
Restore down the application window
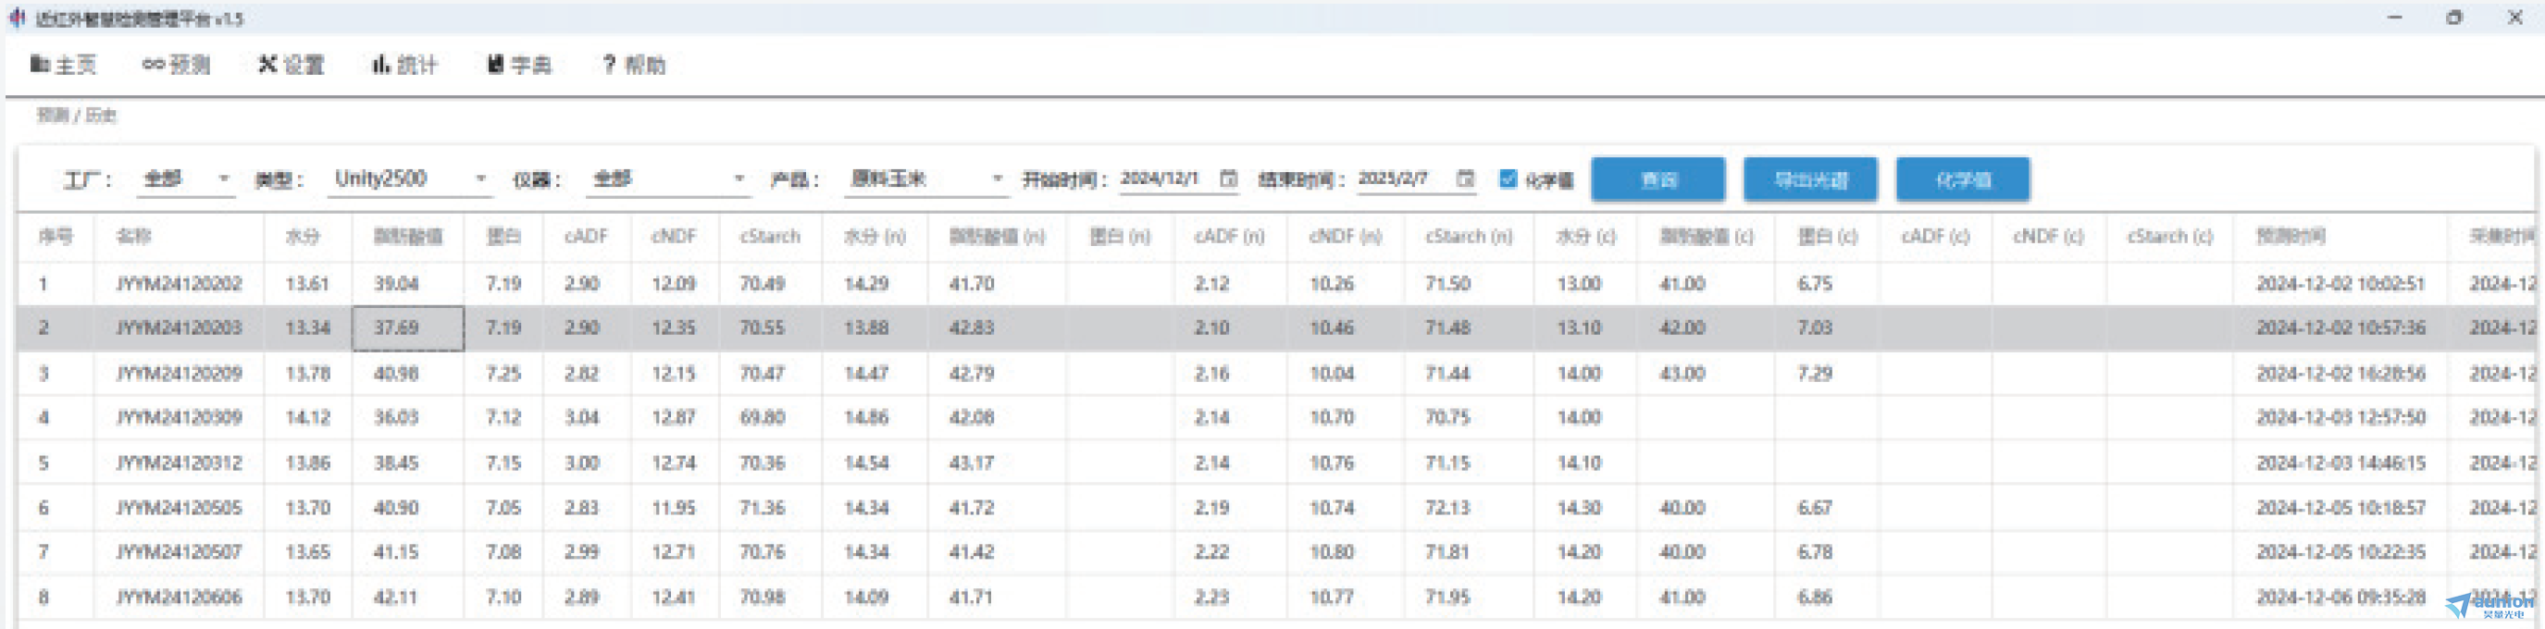[x=2454, y=18]
